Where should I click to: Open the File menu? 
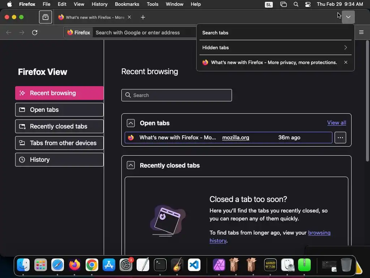tap(47, 4)
